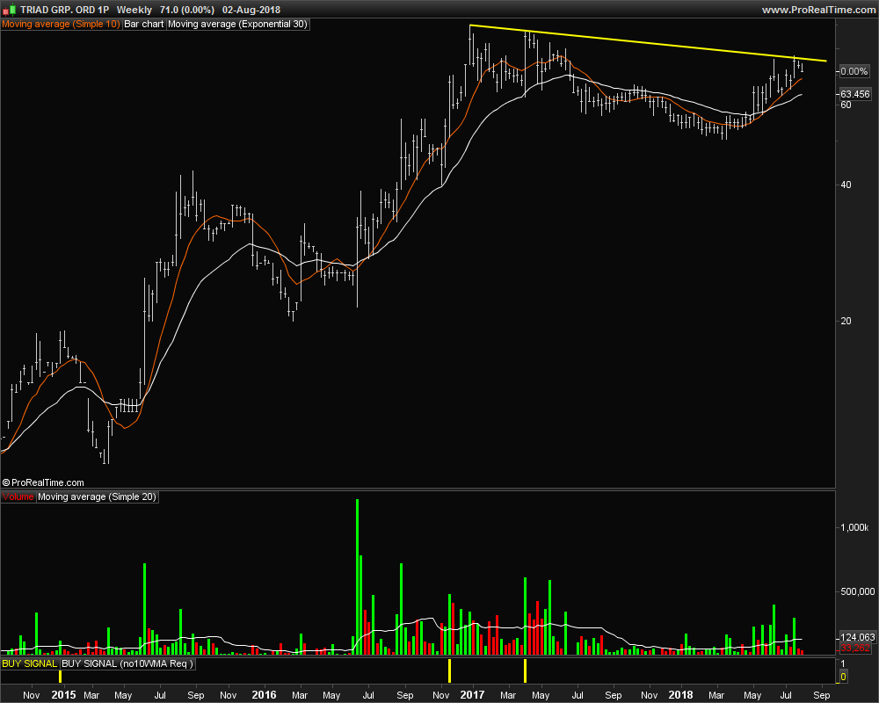Click the 20 price axis label

[x=846, y=322]
